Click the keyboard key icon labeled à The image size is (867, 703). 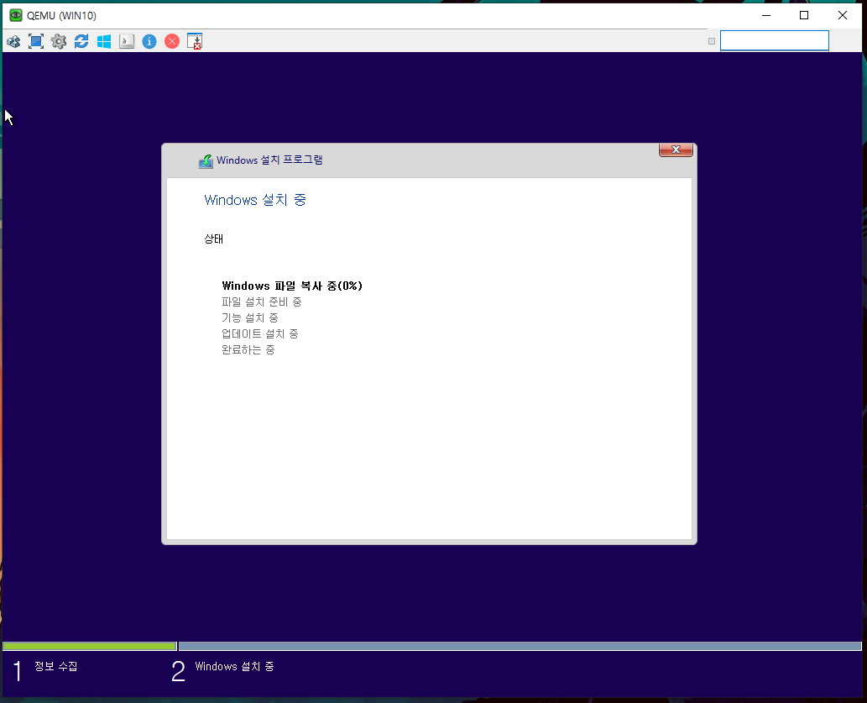click(x=127, y=41)
